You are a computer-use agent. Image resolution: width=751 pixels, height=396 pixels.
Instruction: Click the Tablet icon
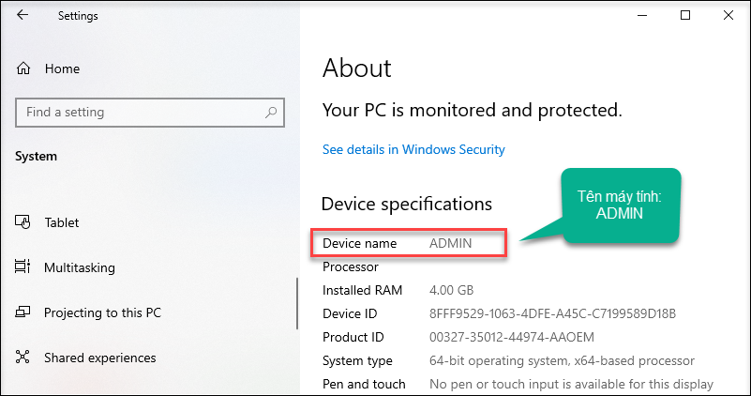tap(23, 222)
